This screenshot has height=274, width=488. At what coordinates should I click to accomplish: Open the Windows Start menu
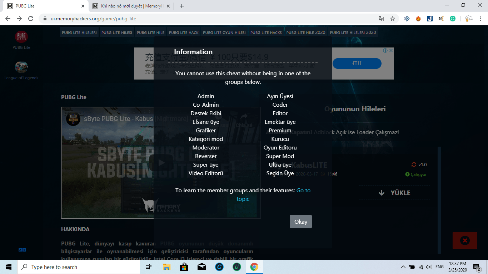click(x=9, y=267)
